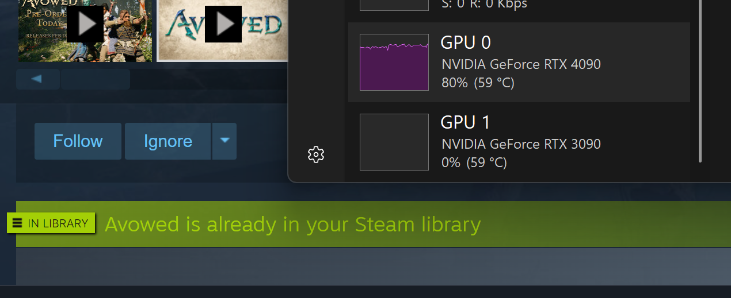Play the Avowed pre-order trailer video
731x298 pixels.
[85, 24]
